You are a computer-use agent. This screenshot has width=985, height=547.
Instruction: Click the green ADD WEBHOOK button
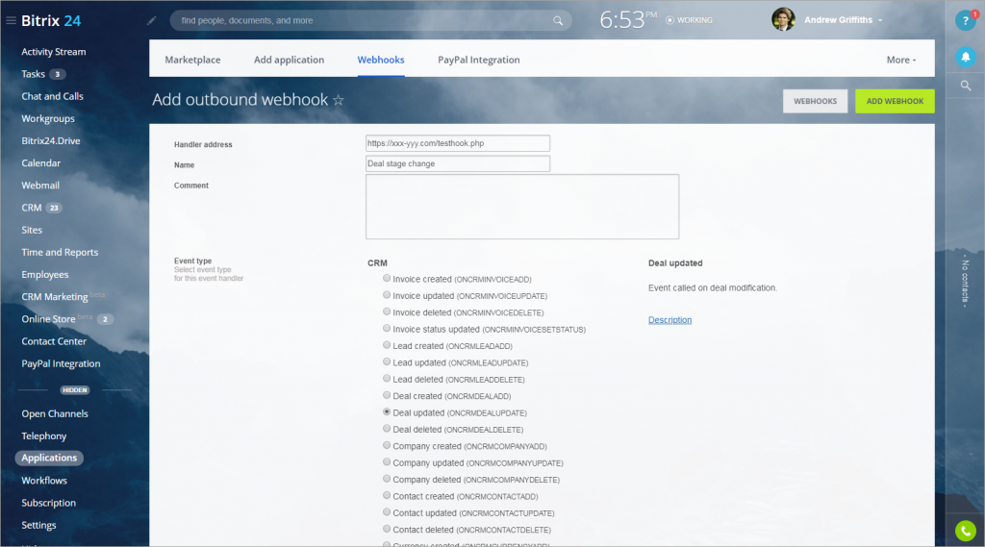pyautogui.click(x=895, y=101)
